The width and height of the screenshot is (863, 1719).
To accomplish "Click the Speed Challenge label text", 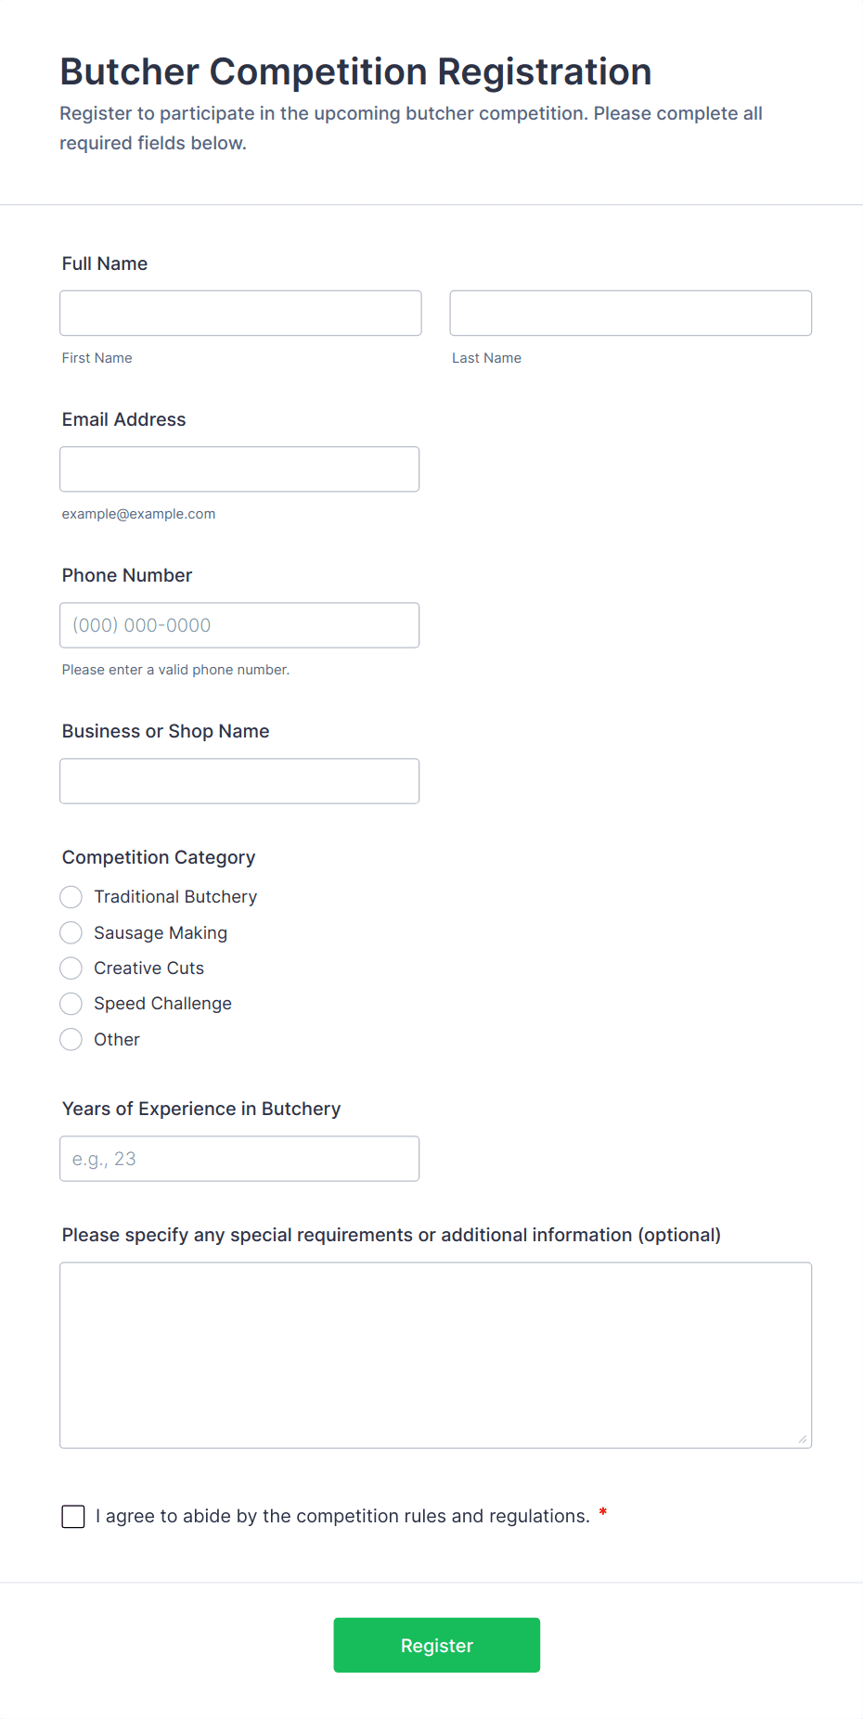I will [x=162, y=1004].
